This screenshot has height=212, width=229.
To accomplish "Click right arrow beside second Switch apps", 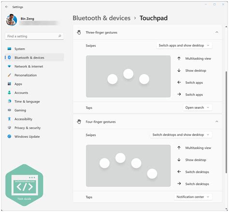I will pos(179,94).
